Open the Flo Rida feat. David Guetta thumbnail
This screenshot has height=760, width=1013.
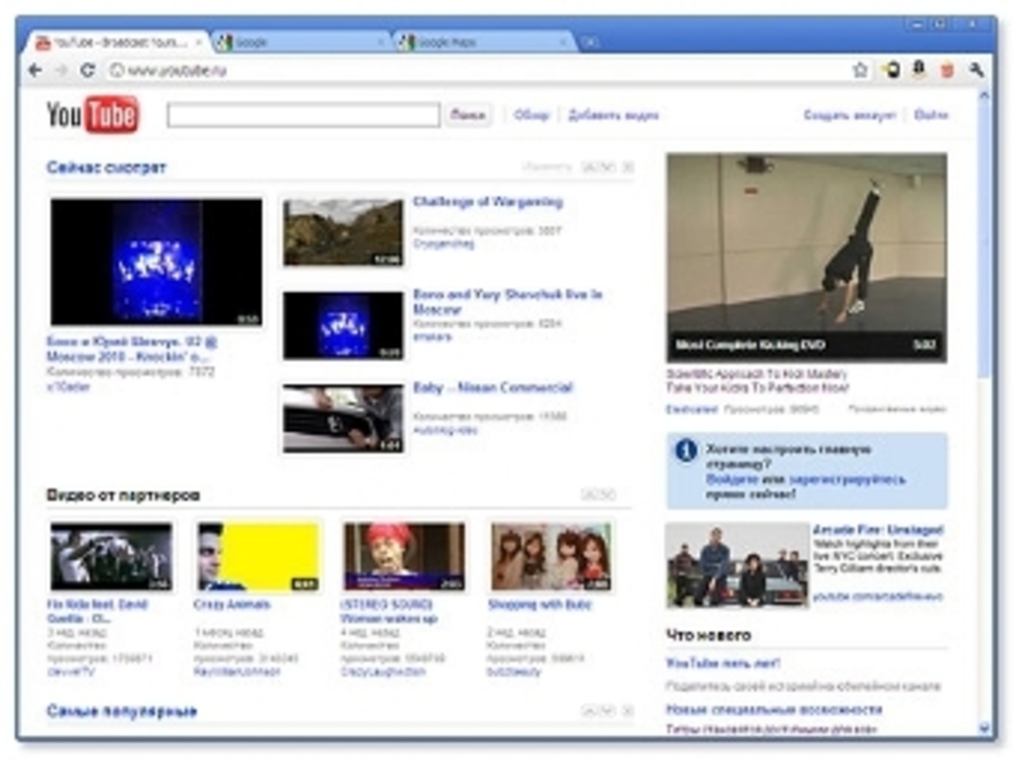pos(111,557)
